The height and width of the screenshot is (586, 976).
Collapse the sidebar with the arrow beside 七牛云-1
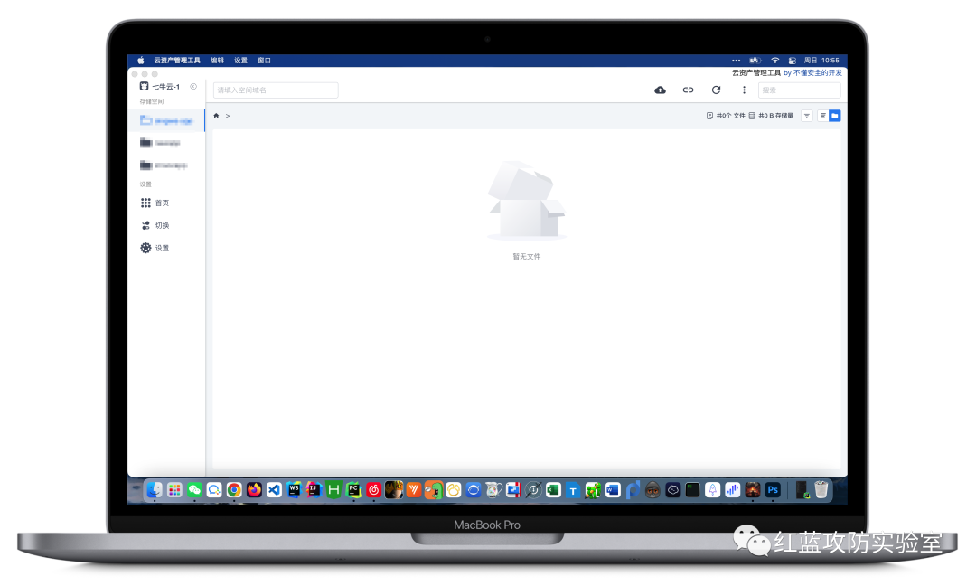[x=193, y=87]
